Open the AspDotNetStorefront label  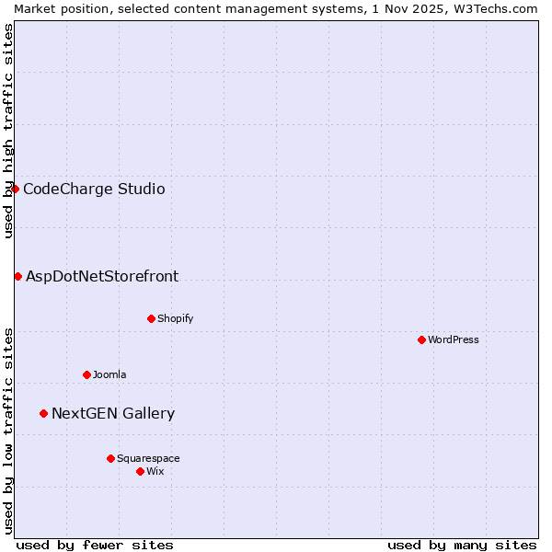pos(102,277)
